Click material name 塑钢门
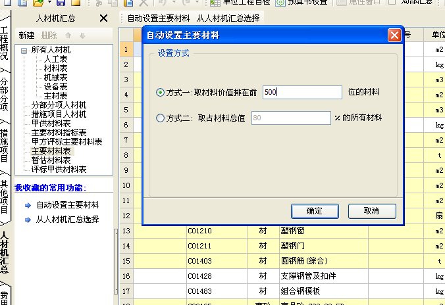This screenshot has width=445, height=305. click(x=292, y=246)
